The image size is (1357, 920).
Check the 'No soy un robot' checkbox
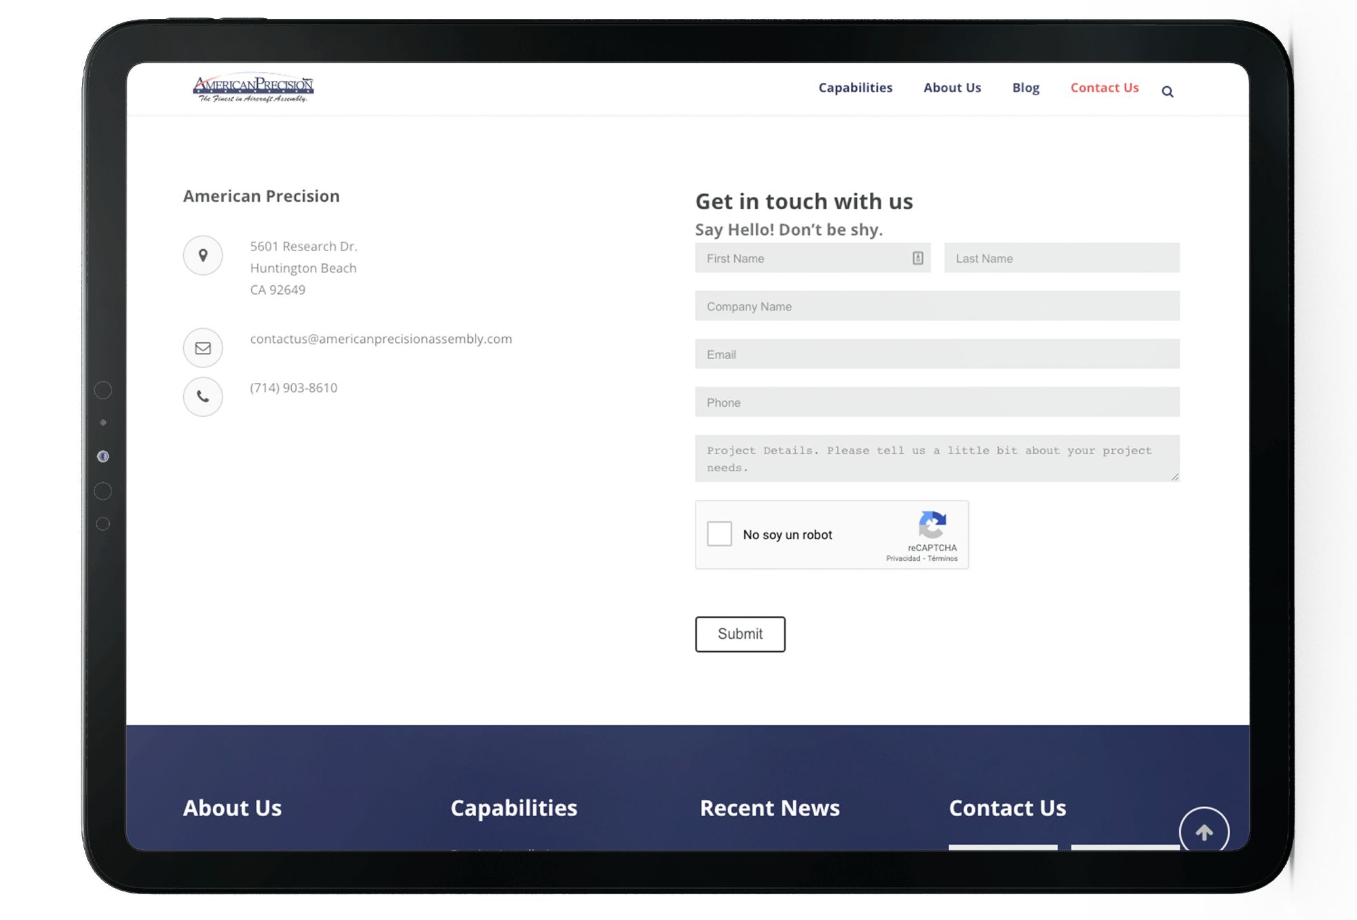point(720,534)
